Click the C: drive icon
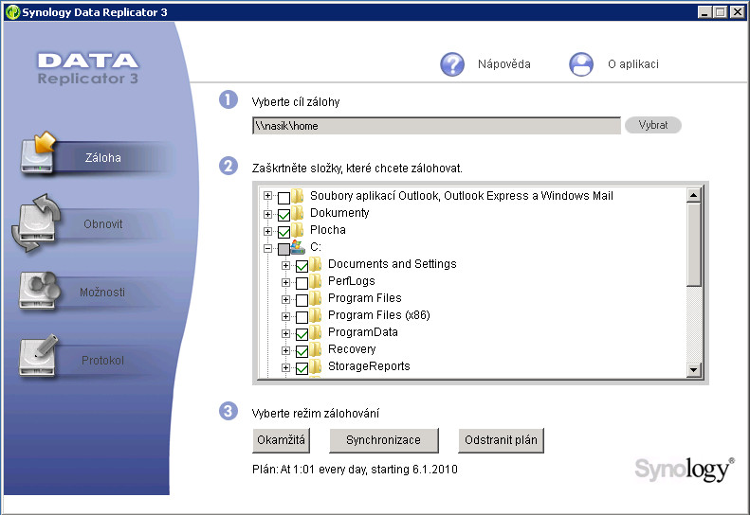Image resolution: width=750 pixels, height=515 pixels. pos(298,247)
